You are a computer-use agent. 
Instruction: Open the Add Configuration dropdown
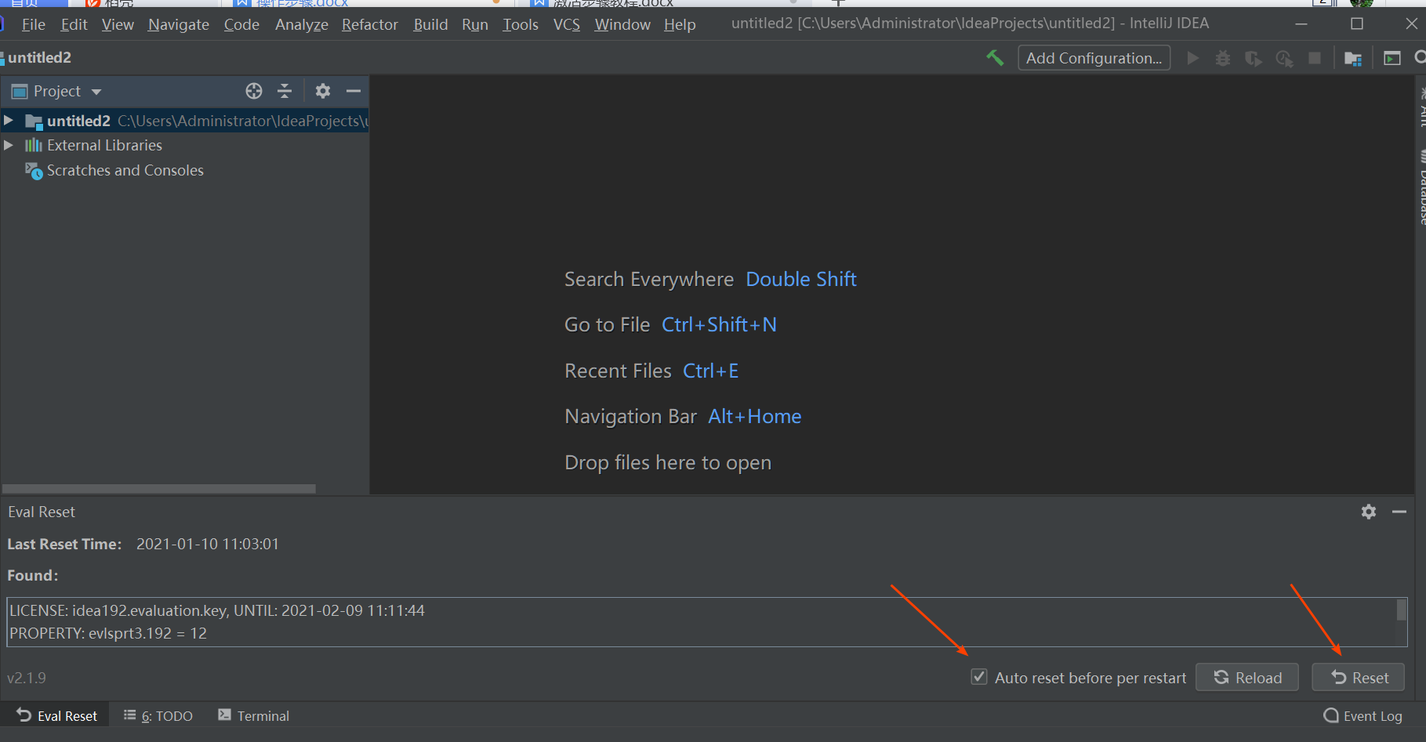click(1094, 58)
